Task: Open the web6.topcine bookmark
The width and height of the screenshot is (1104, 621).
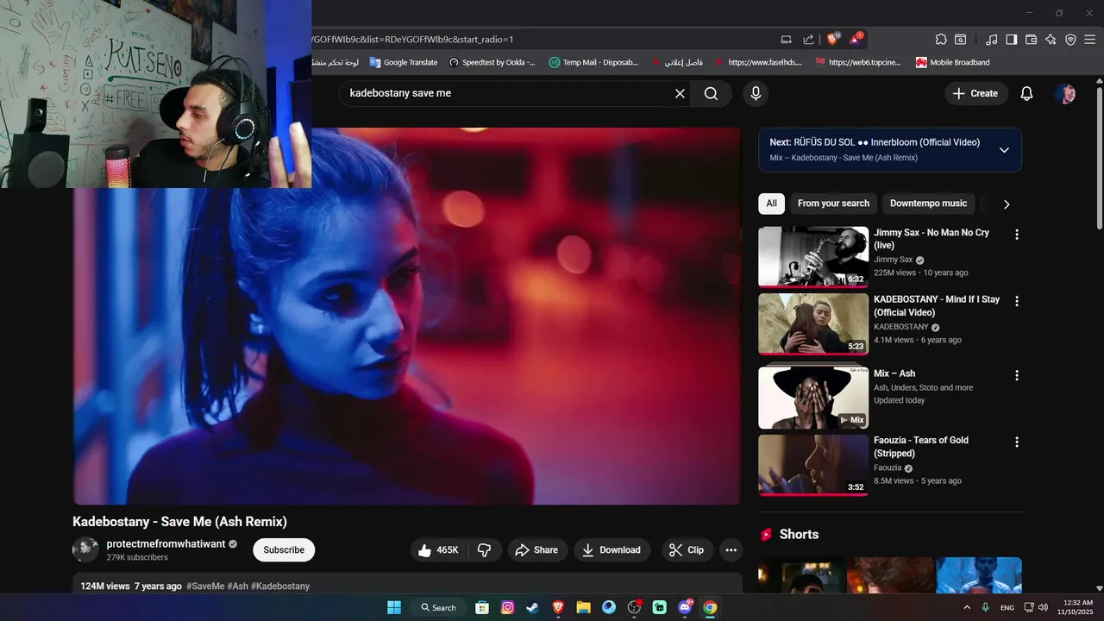Action: pyautogui.click(x=858, y=62)
